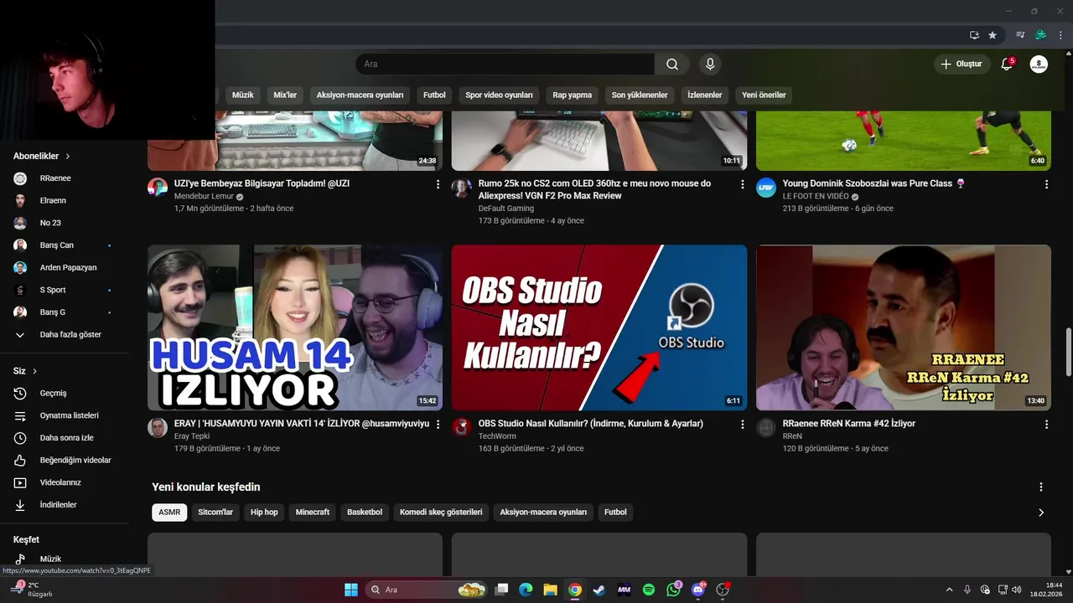Play the HUSAM 14 İZLİYOR thumbnail
The image size is (1073, 603).
click(295, 327)
